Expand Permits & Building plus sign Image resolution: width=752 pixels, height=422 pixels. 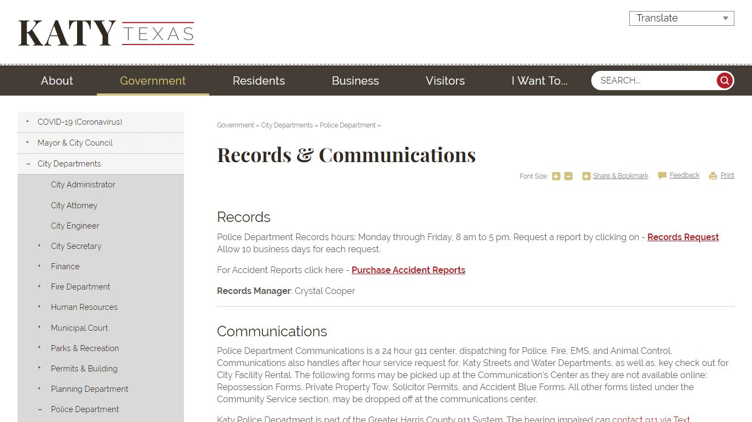[x=39, y=368]
